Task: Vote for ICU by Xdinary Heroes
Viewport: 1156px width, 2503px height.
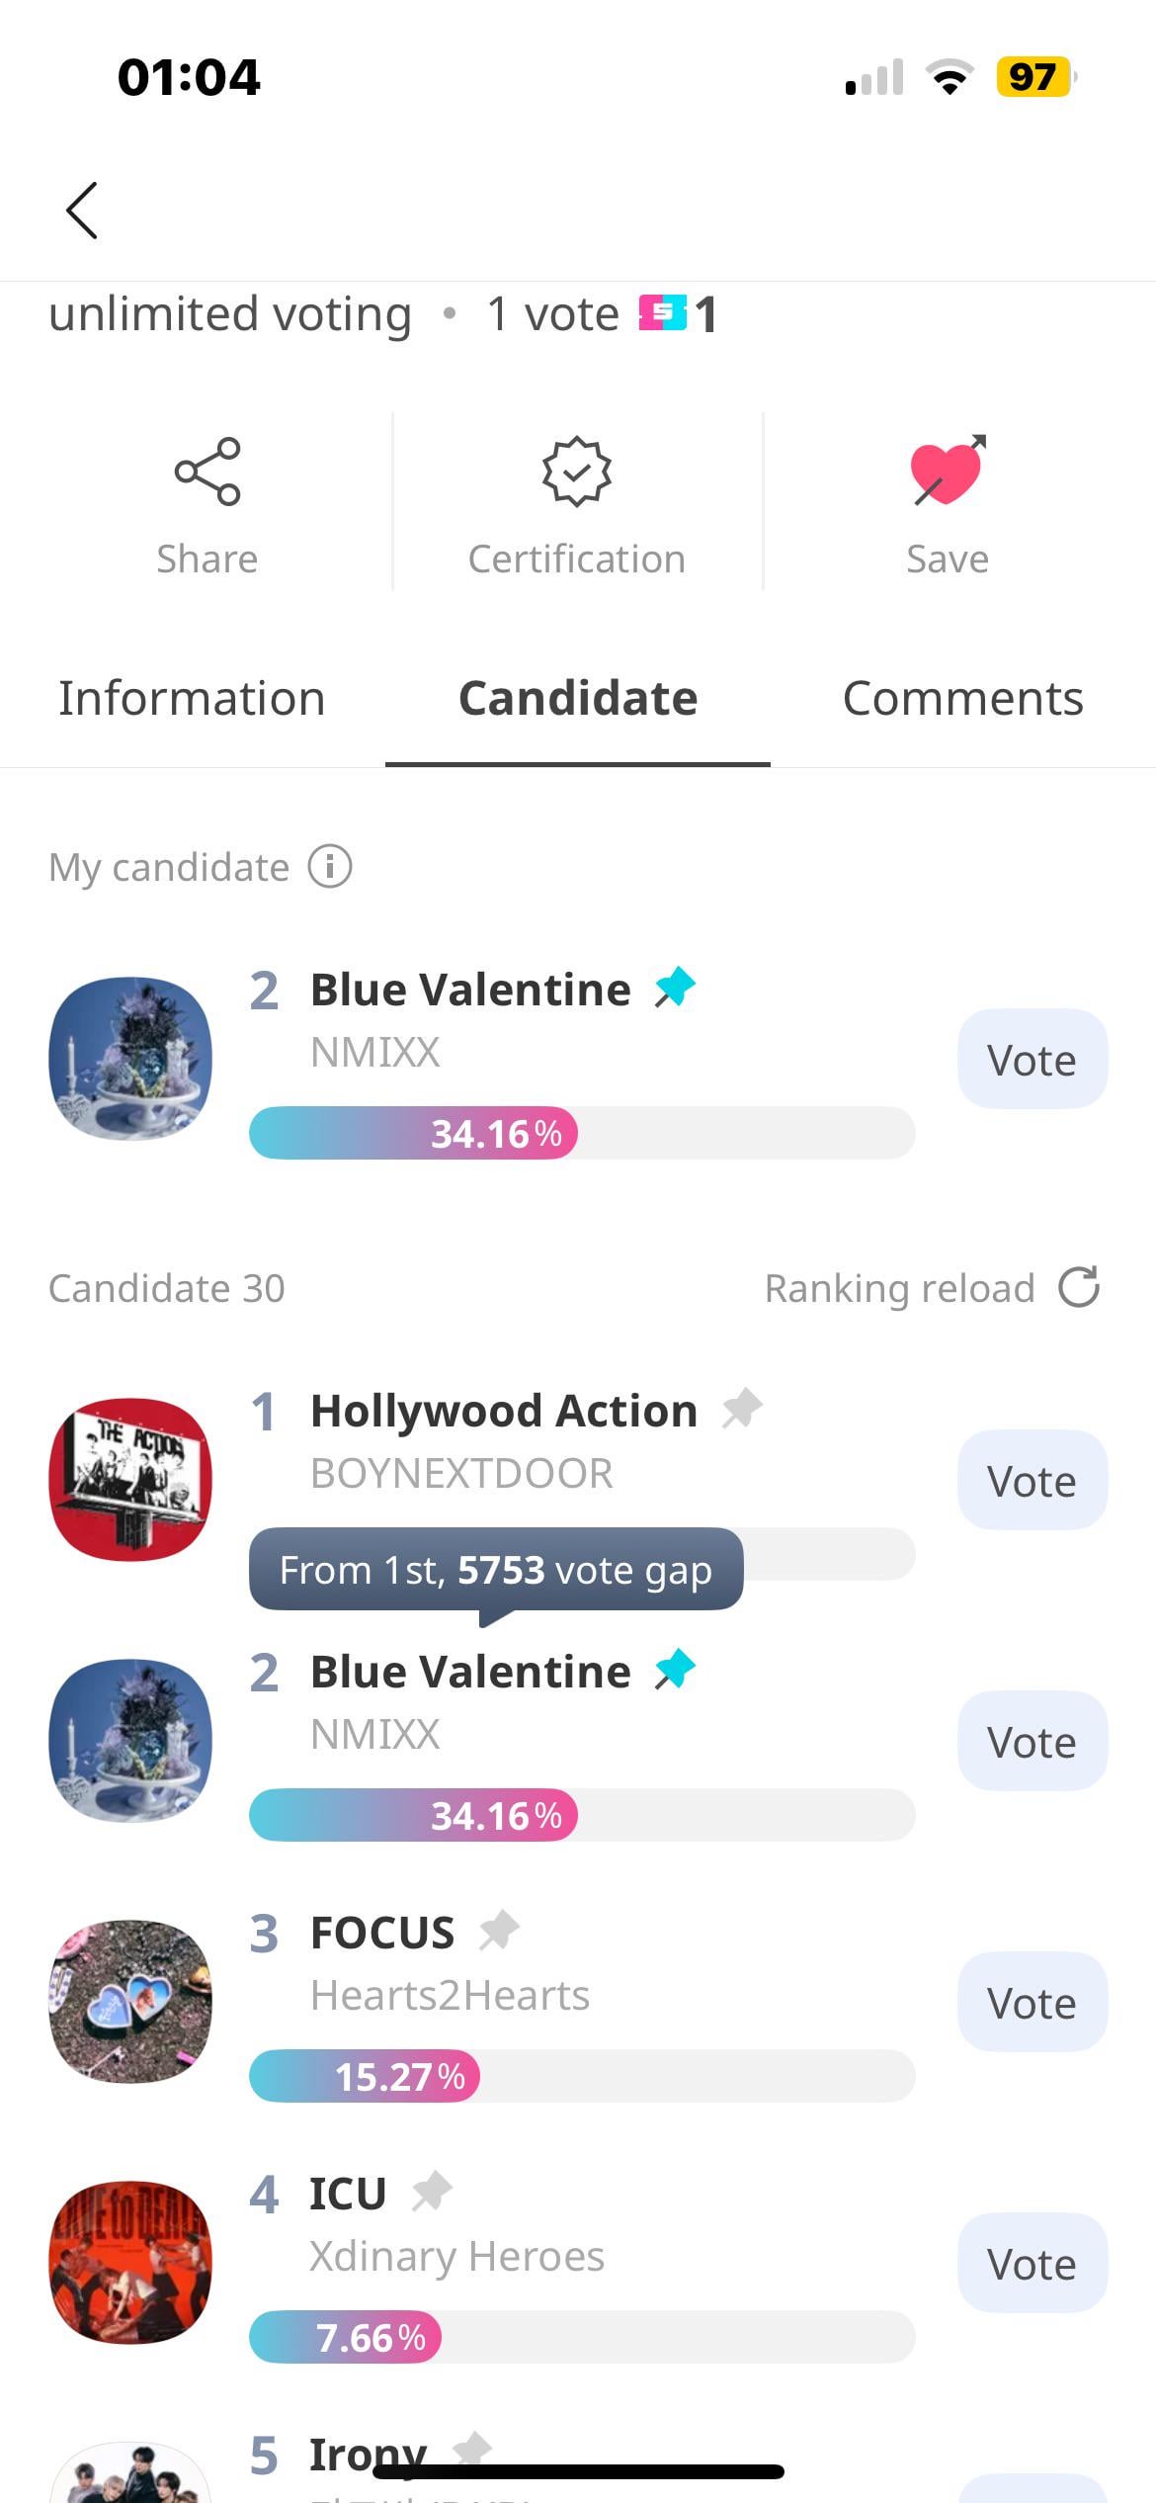Action: [x=1032, y=2264]
